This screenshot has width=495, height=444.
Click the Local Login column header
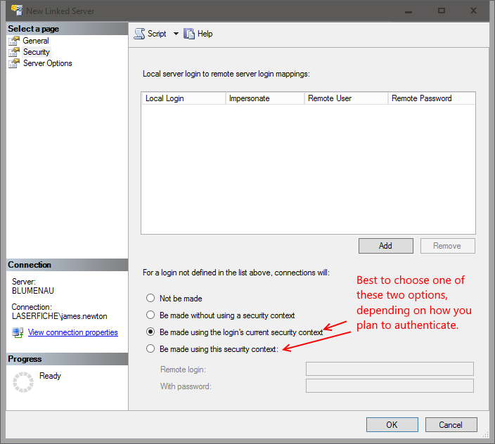click(x=184, y=98)
